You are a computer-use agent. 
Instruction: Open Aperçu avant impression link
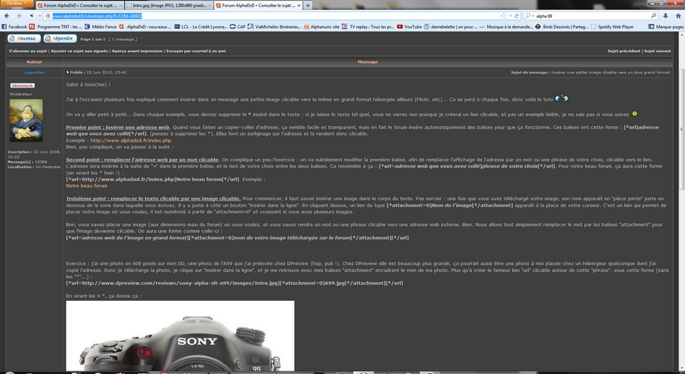137,51
